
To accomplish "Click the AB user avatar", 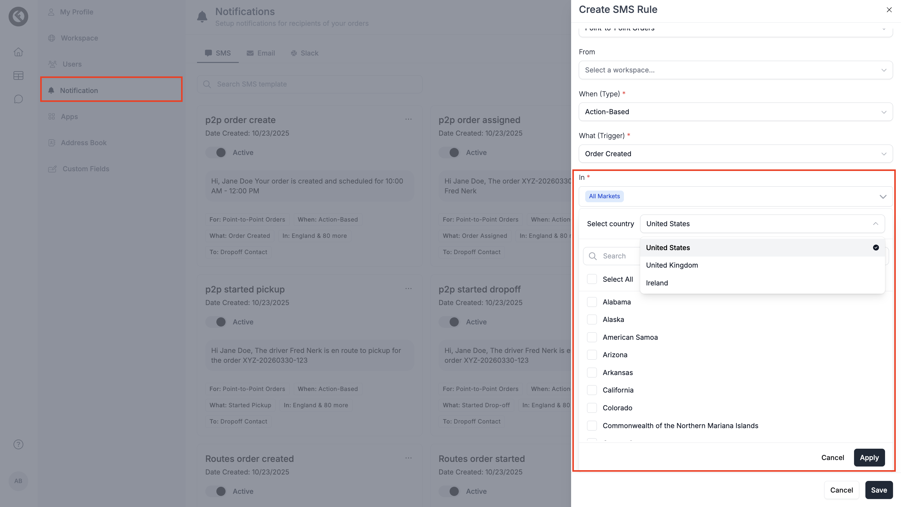I will click(x=18, y=481).
